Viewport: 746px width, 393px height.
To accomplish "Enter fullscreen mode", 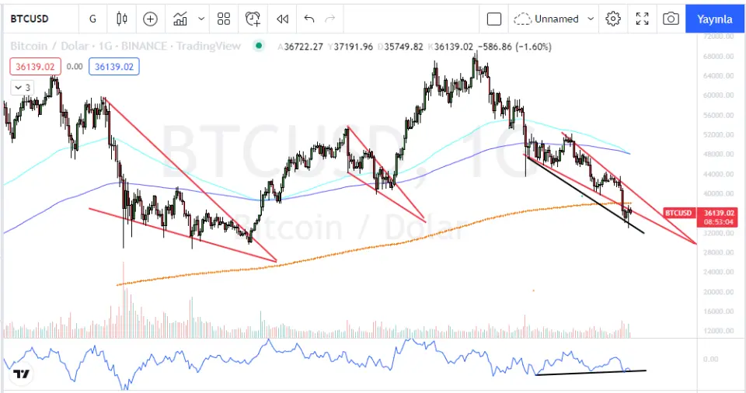I will (x=642, y=19).
